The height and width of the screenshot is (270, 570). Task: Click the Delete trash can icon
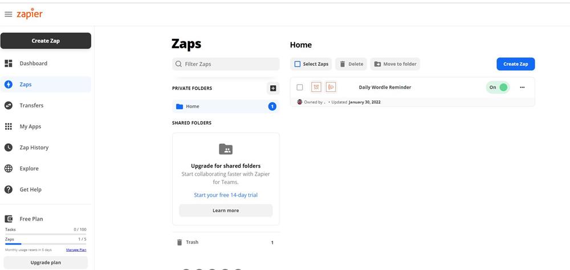click(x=343, y=64)
